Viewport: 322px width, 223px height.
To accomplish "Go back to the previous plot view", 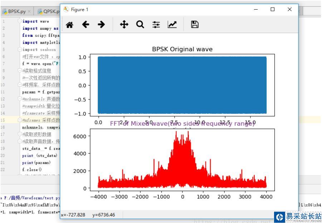I will 86,24.
